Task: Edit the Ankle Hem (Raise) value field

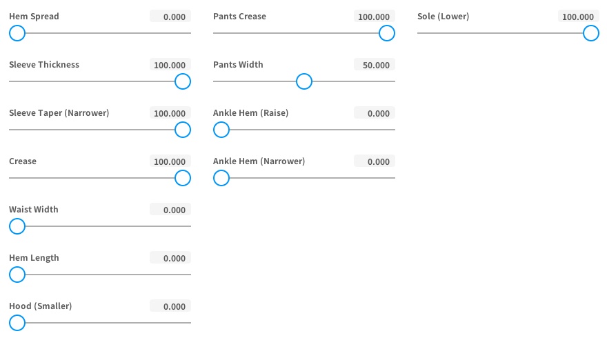Action: tap(375, 113)
